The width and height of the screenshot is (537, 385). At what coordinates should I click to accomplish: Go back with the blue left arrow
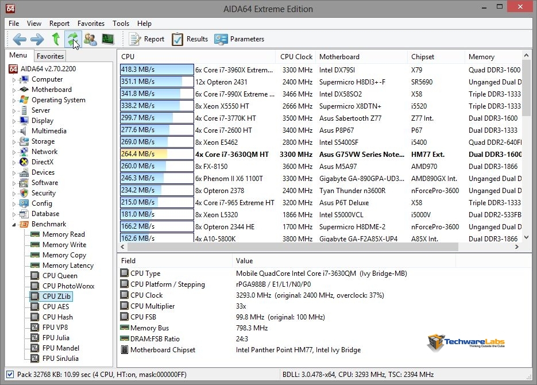coord(20,39)
